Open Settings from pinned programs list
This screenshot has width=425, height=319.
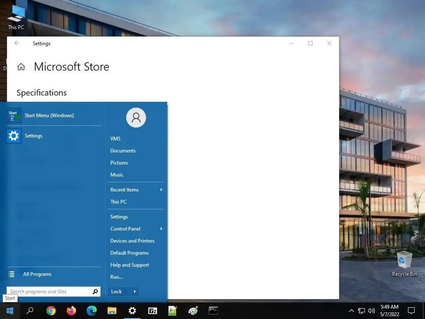coord(54,136)
